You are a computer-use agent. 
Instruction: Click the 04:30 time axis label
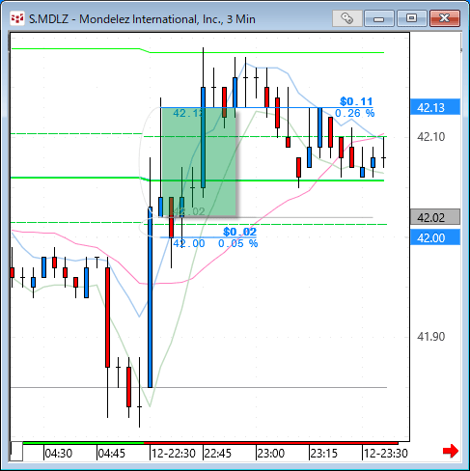click(58, 454)
